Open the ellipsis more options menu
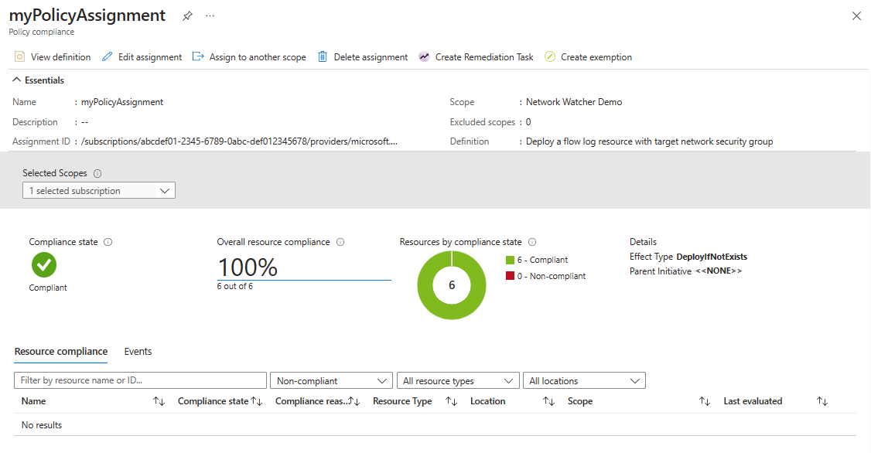The height and width of the screenshot is (453, 871). 210,16
